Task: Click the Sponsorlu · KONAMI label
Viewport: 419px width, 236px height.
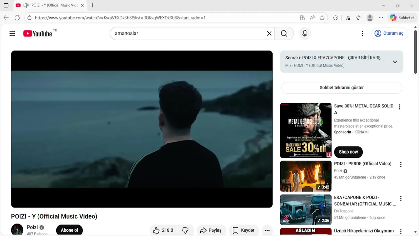Action: pos(351,132)
